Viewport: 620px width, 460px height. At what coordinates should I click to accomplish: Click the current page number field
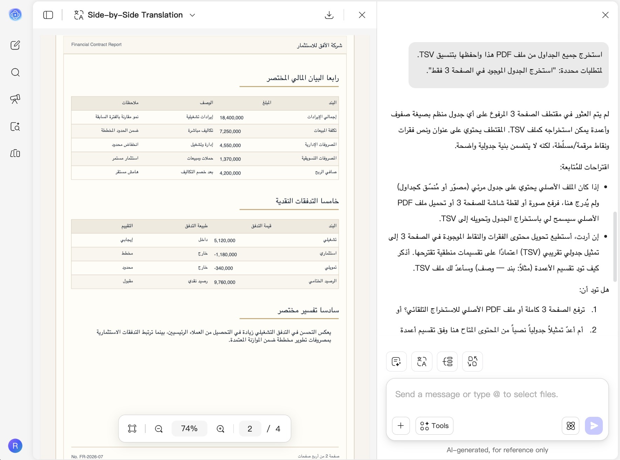coord(250,428)
